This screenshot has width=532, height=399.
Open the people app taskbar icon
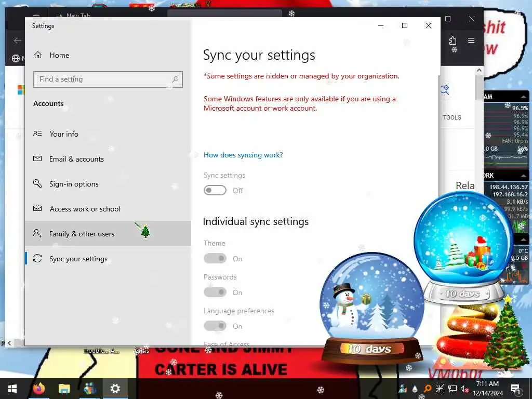(90, 389)
